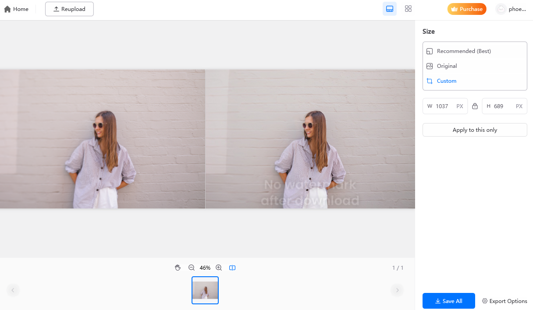Toggle the aspect ratio lock
This screenshot has height=310, width=533.
pos(475,106)
